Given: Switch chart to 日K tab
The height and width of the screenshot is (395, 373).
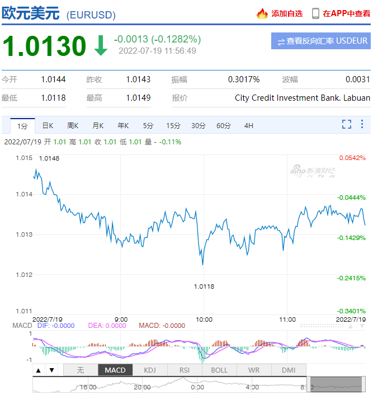Looking at the screenshot, I should coord(48,125).
